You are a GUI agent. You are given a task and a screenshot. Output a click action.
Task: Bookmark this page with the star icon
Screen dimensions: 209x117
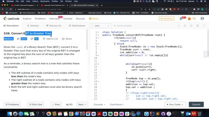(150, 9)
